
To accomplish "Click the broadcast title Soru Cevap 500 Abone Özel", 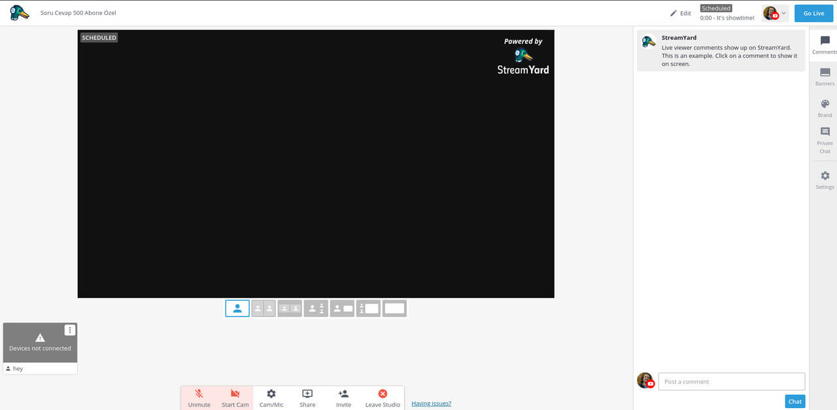I will 78,13.
